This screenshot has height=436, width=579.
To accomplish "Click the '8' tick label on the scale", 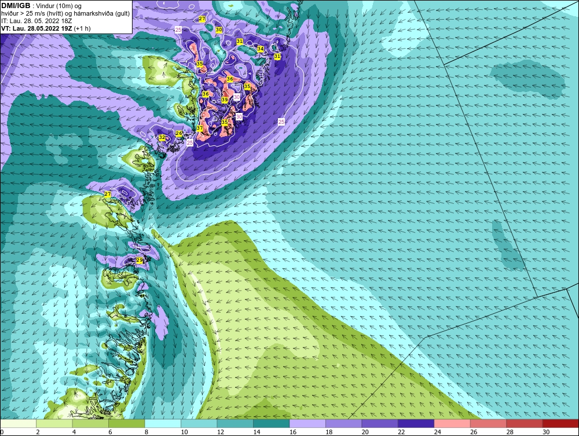I will coord(146,432).
